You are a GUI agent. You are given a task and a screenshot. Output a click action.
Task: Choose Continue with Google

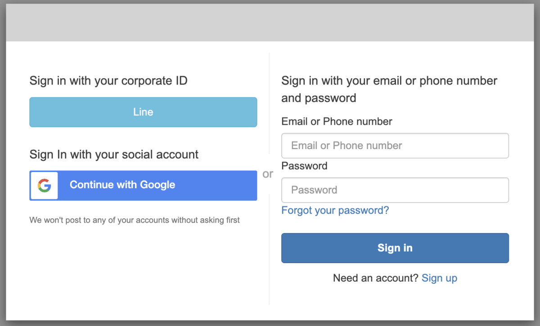pyautogui.click(x=143, y=185)
